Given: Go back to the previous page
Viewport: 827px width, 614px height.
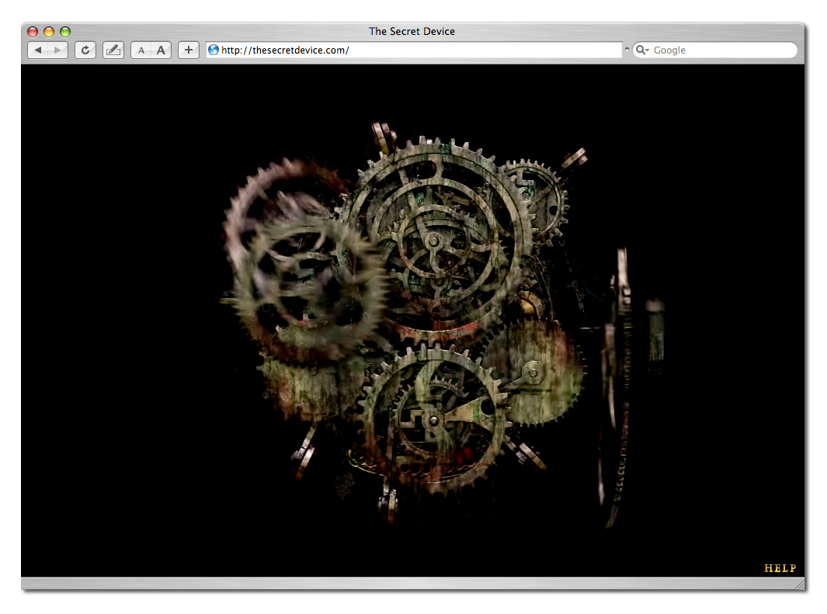Looking at the screenshot, I should click(x=37, y=50).
